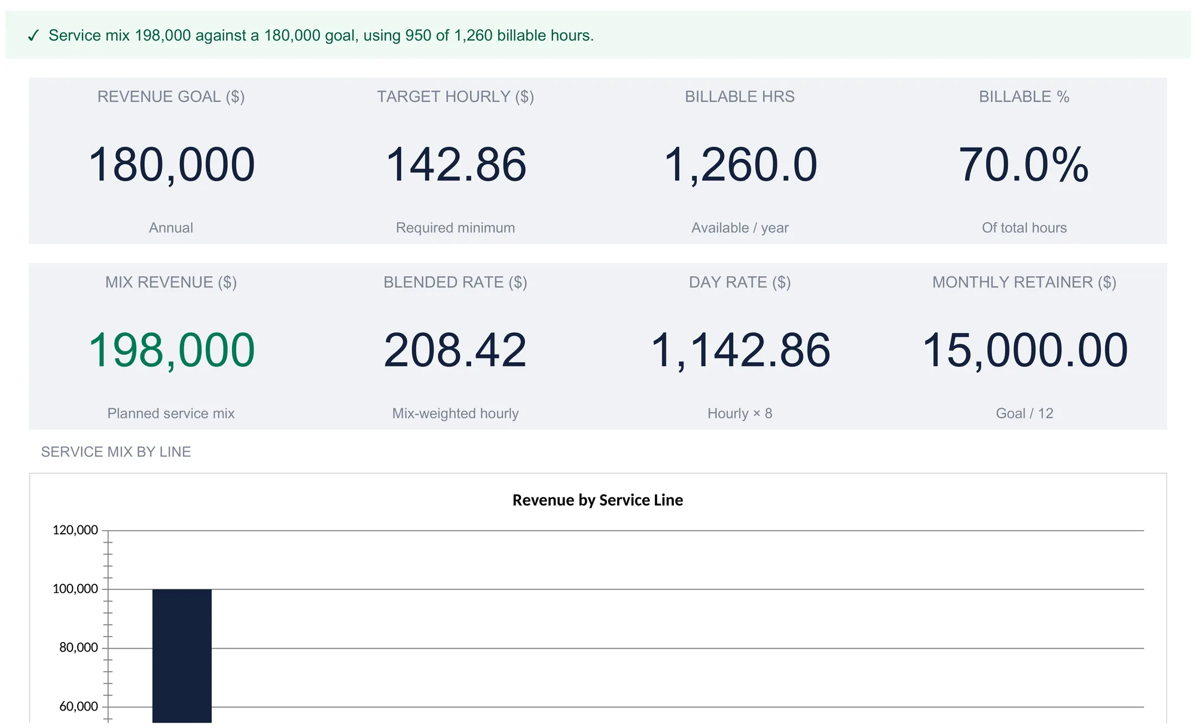Click the BILLABLE % label

pyautogui.click(x=1024, y=96)
